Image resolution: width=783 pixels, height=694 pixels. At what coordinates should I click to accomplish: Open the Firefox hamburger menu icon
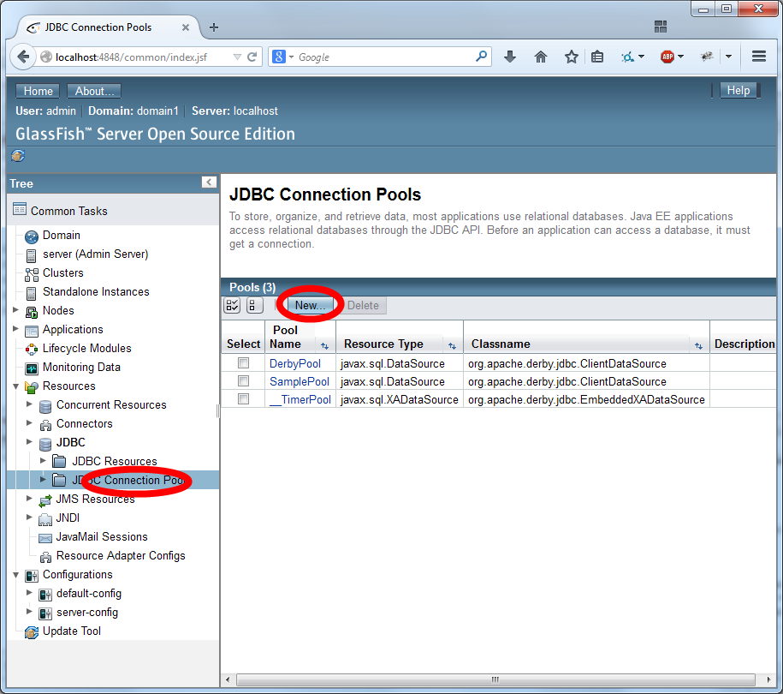(x=758, y=56)
